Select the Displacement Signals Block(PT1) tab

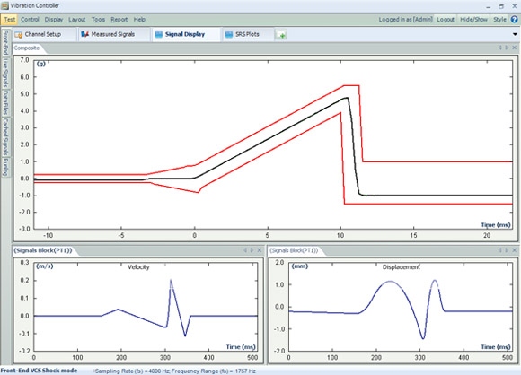294,250
